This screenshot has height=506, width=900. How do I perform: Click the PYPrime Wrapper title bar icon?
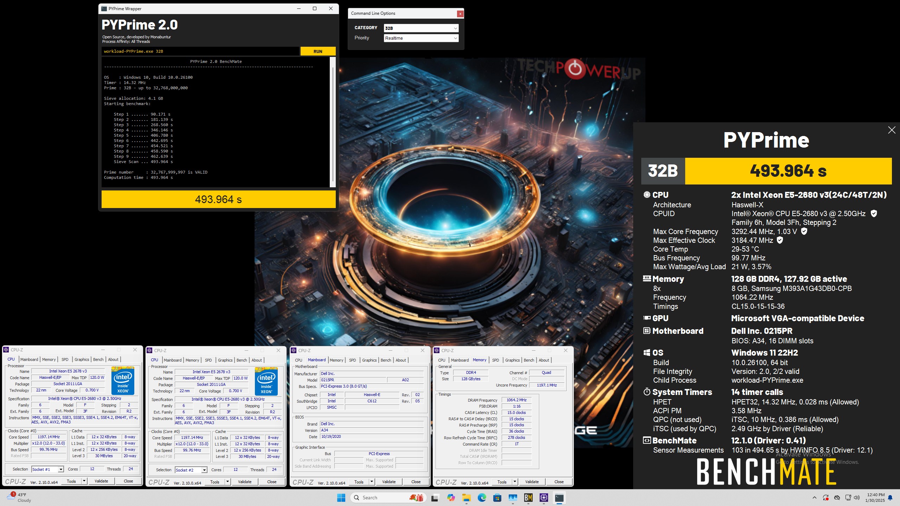[x=104, y=9]
